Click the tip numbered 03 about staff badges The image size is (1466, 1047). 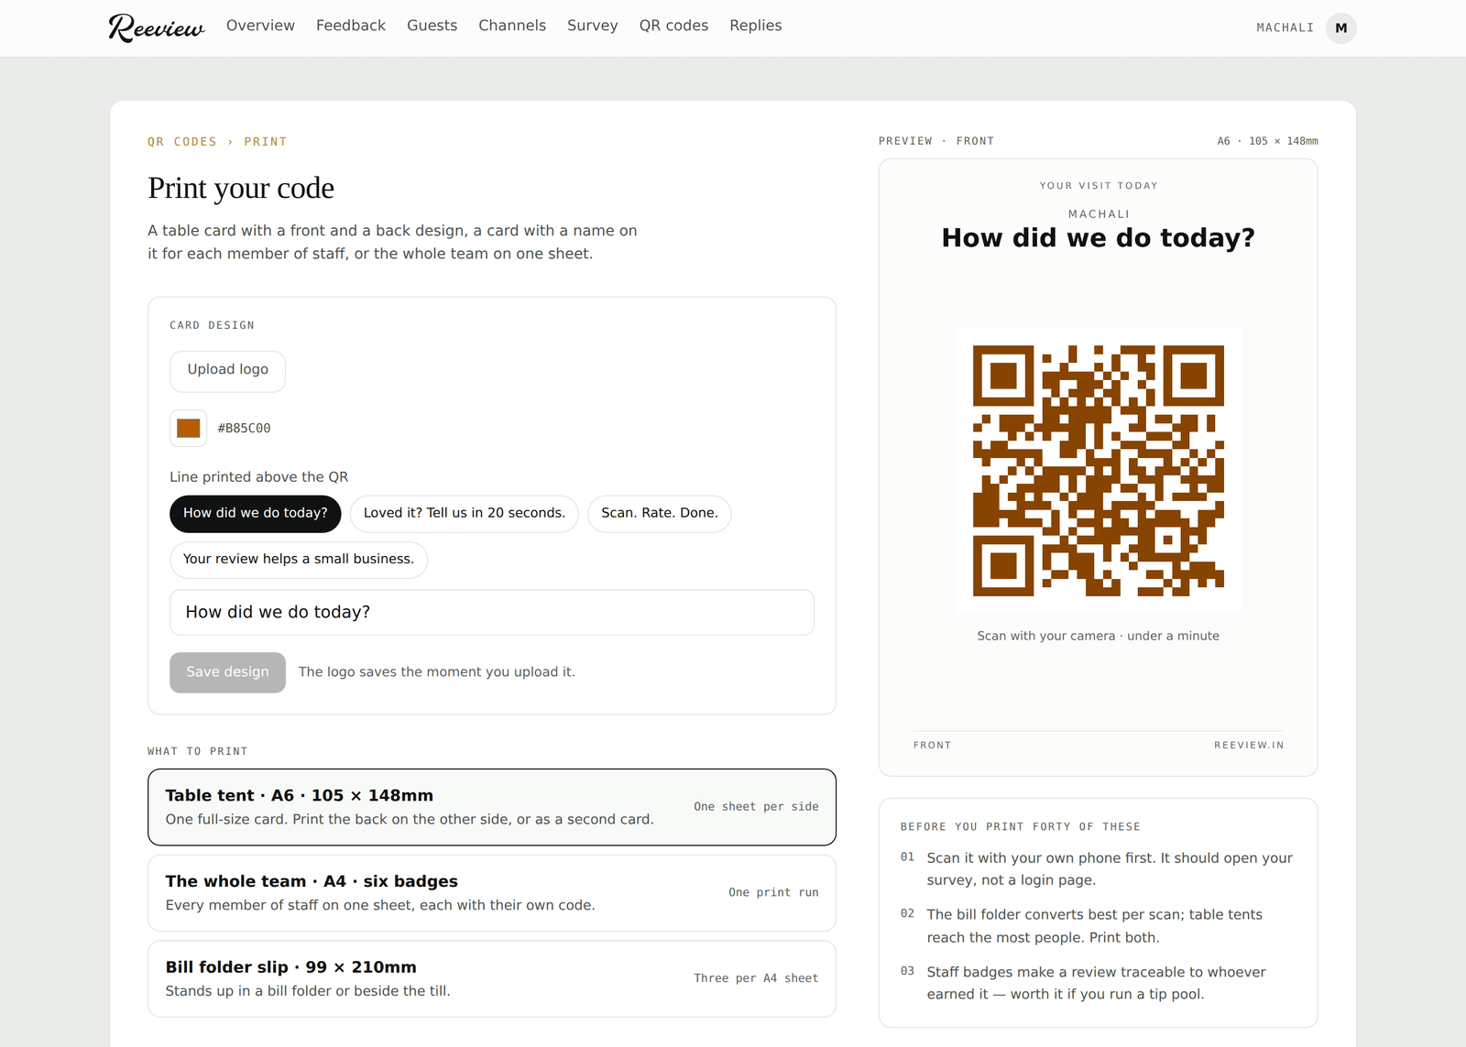pyautogui.click(x=1099, y=983)
